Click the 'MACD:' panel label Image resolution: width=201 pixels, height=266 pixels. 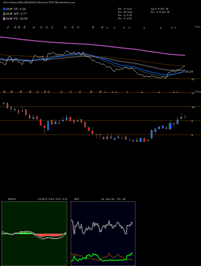pos(12,199)
